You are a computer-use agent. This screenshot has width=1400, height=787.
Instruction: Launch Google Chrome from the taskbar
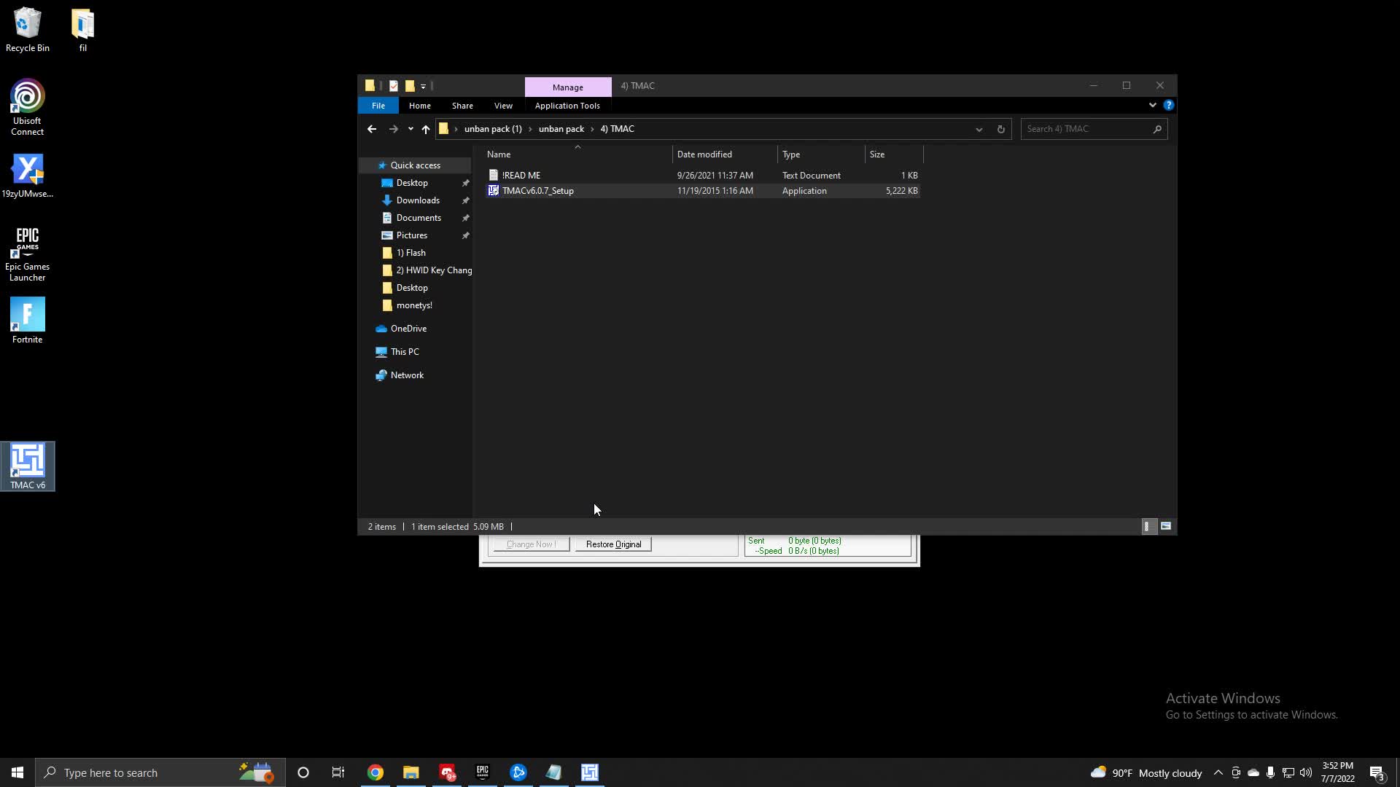coord(375,772)
